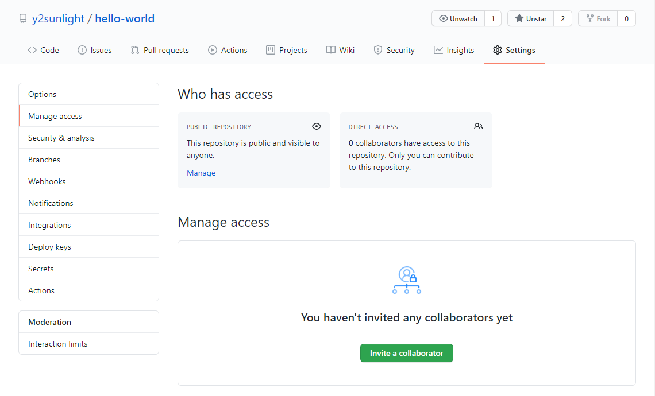Go to the Pull requests tab

(160, 50)
